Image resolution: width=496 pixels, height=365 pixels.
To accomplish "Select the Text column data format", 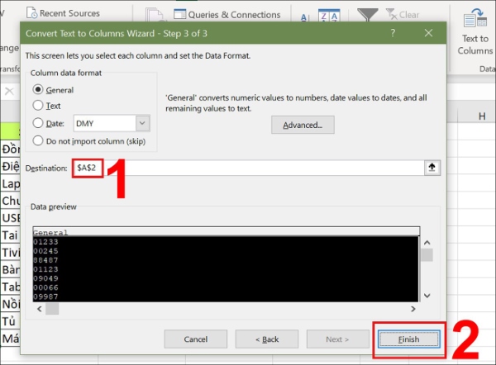I will click(38, 106).
